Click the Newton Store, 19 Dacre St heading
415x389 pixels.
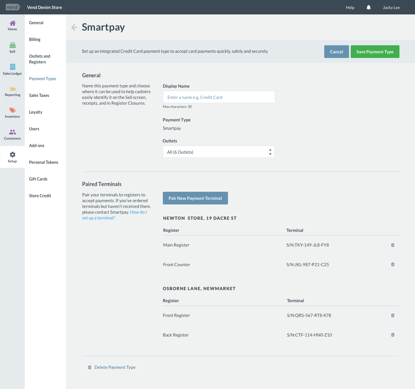[200, 218]
